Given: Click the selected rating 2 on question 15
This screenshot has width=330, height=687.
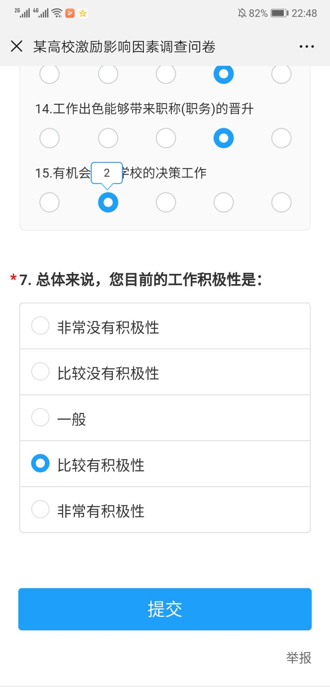Looking at the screenshot, I should click(108, 203).
